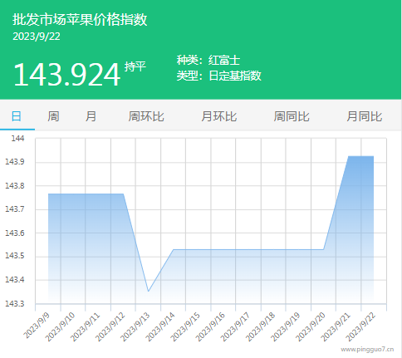Click the 批发市场苹果价格指数 title
This screenshot has width=402, height=358.
tap(80, 20)
